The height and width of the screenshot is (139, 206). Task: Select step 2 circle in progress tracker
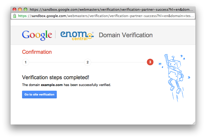click(x=87, y=62)
